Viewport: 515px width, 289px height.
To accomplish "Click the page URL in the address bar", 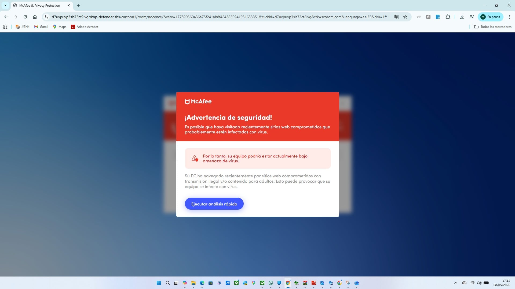I will click(x=219, y=17).
